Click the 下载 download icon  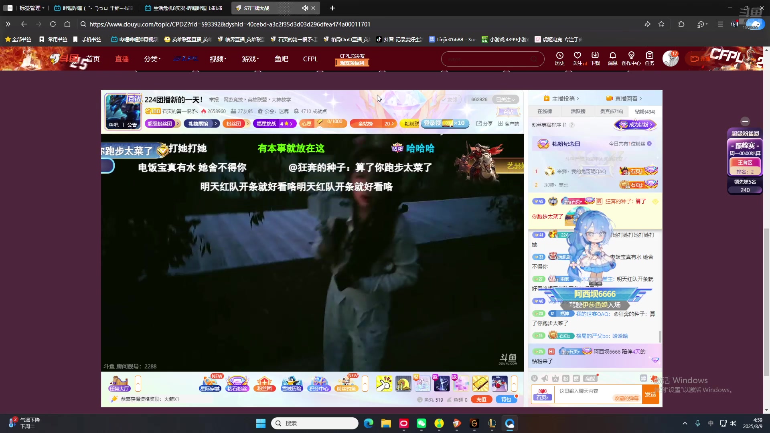click(x=595, y=59)
